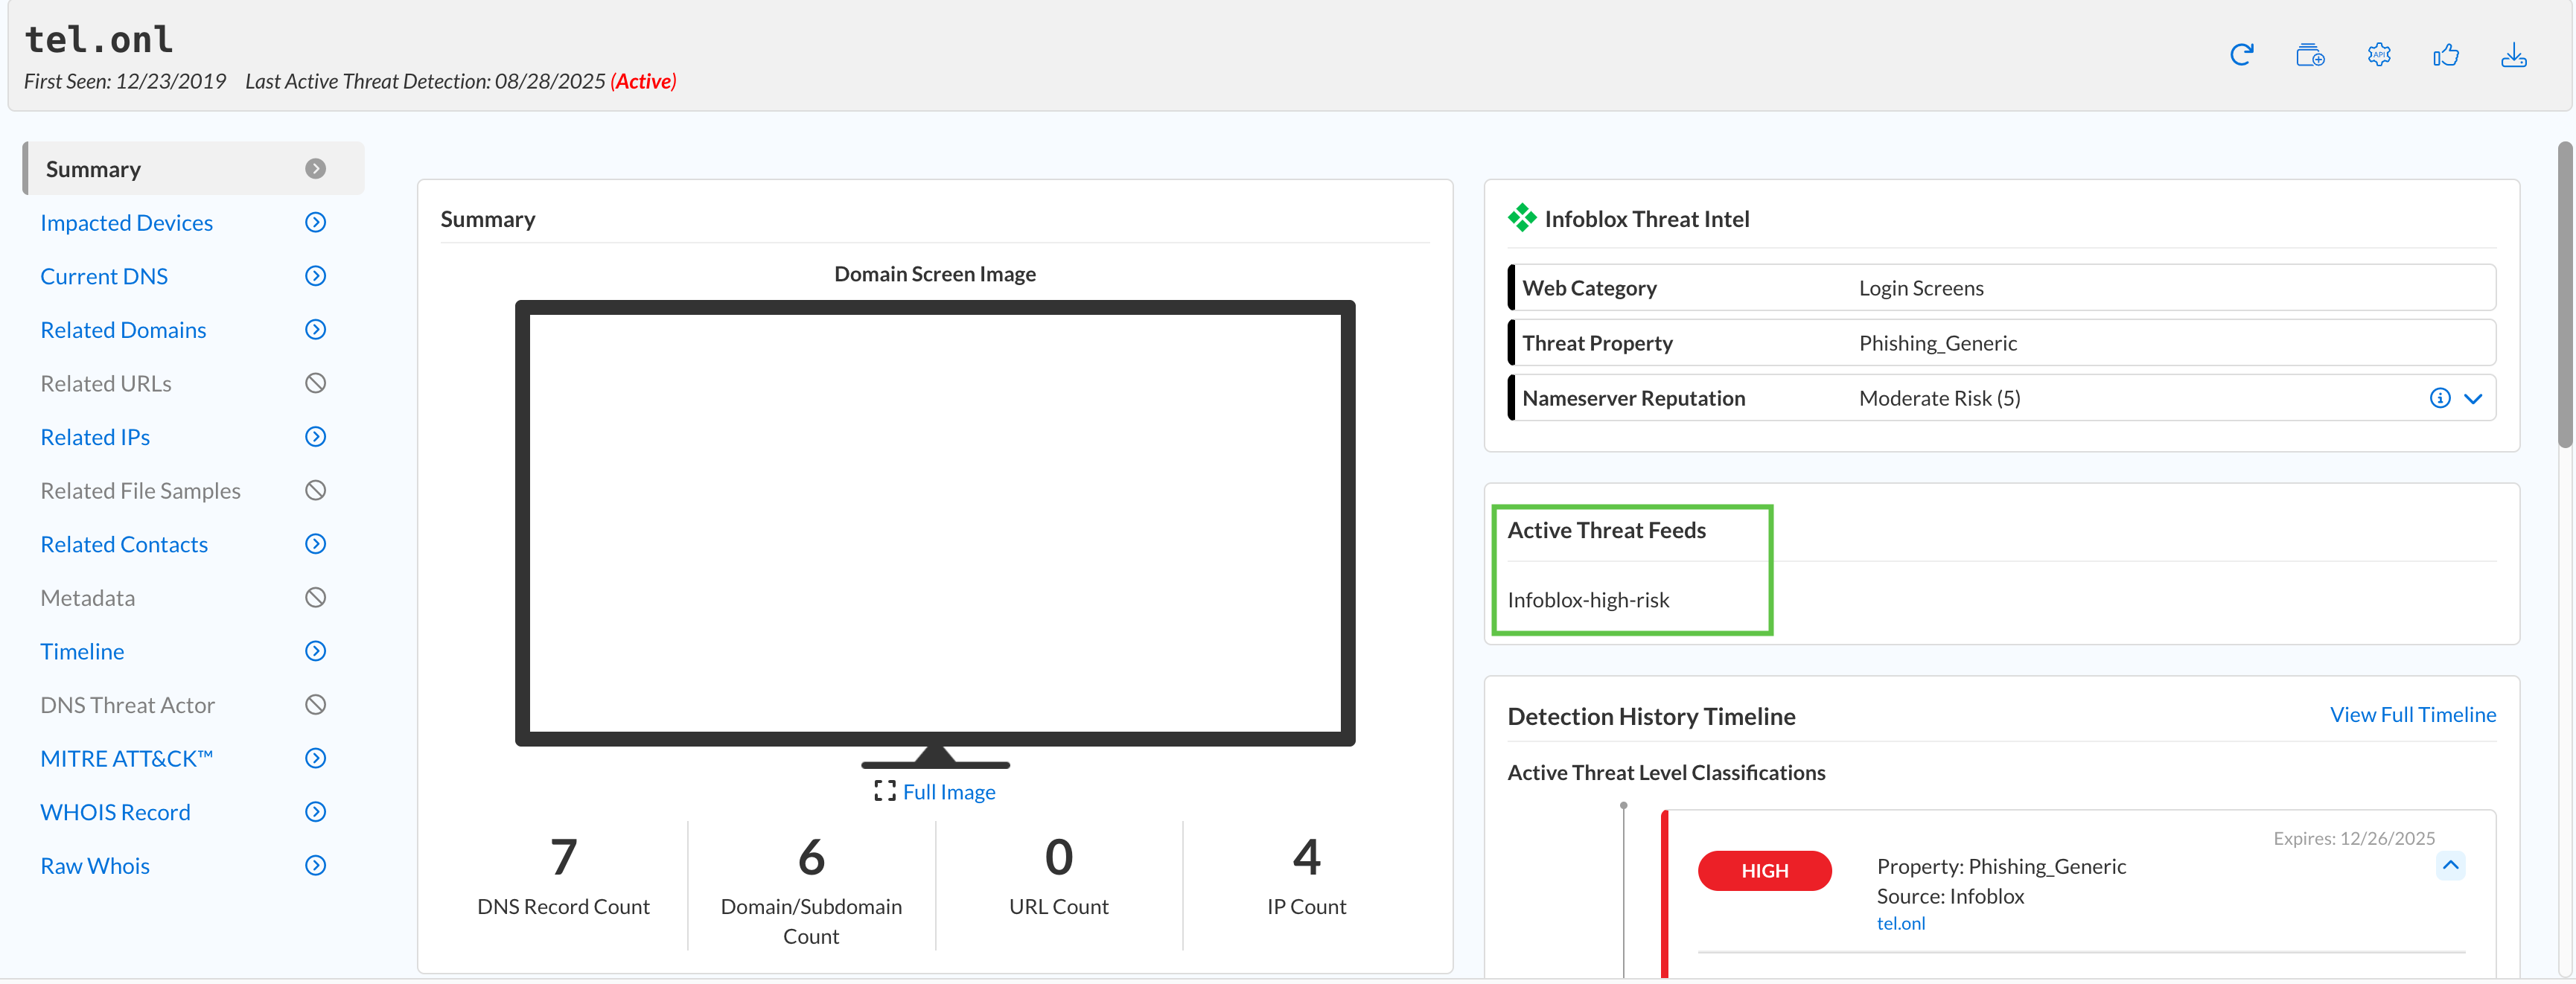Screen dimensions: 2576x984
Task: Click arrow icon next to Impacted Devices
Action: coord(315,222)
